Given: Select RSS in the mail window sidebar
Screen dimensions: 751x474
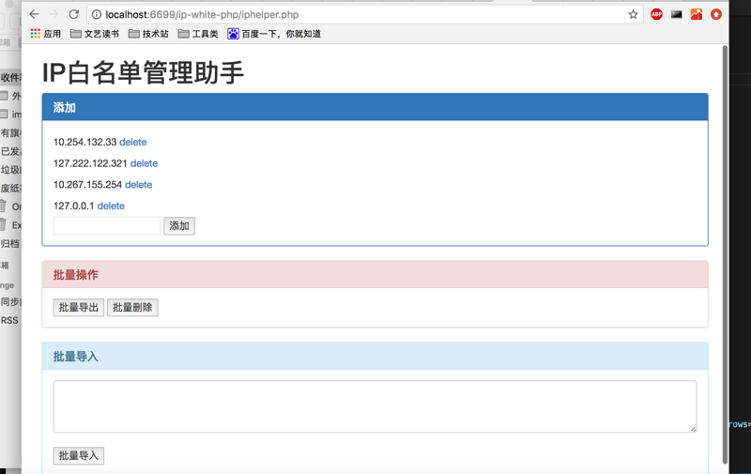Looking at the screenshot, I should tap(9, 320).
